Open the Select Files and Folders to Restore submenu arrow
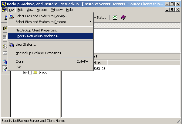Image resolution: width=182 pixels, height=124 pixels. tap(90, 22)
